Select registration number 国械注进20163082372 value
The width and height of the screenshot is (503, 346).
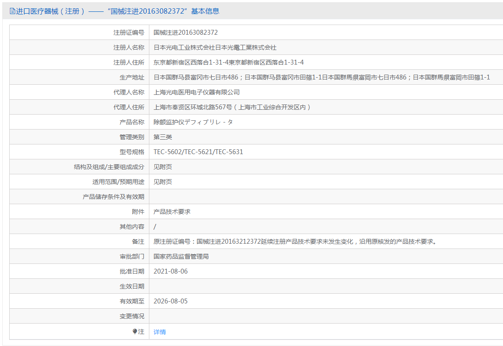pyautogui.click(x=185, y=32)
